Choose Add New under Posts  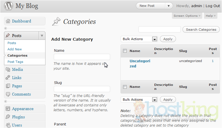[15, 49]
